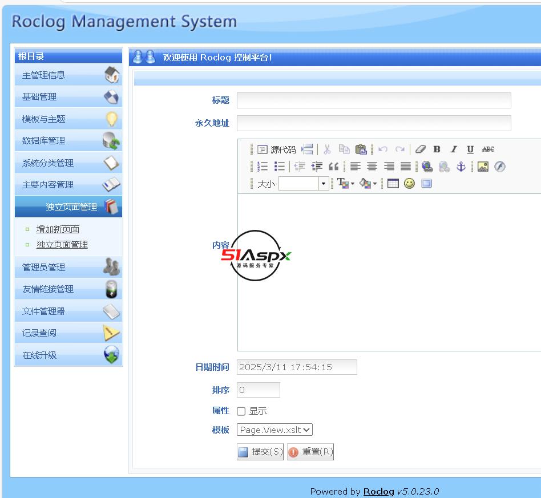
Task: Click the insert Flash icon
Action: coord(499,167)
